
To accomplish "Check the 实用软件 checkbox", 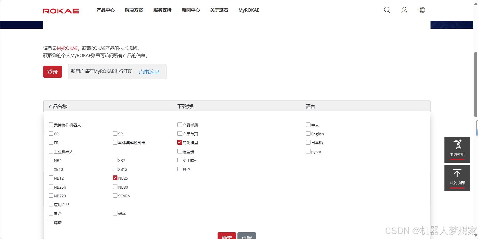I will [179, 160].
